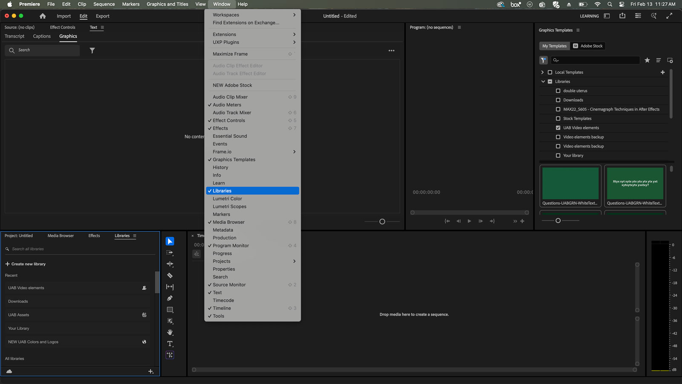This screenshot has width=682, height=384.
Task: Select the Slip tool
Action: [x=170, y=287]
